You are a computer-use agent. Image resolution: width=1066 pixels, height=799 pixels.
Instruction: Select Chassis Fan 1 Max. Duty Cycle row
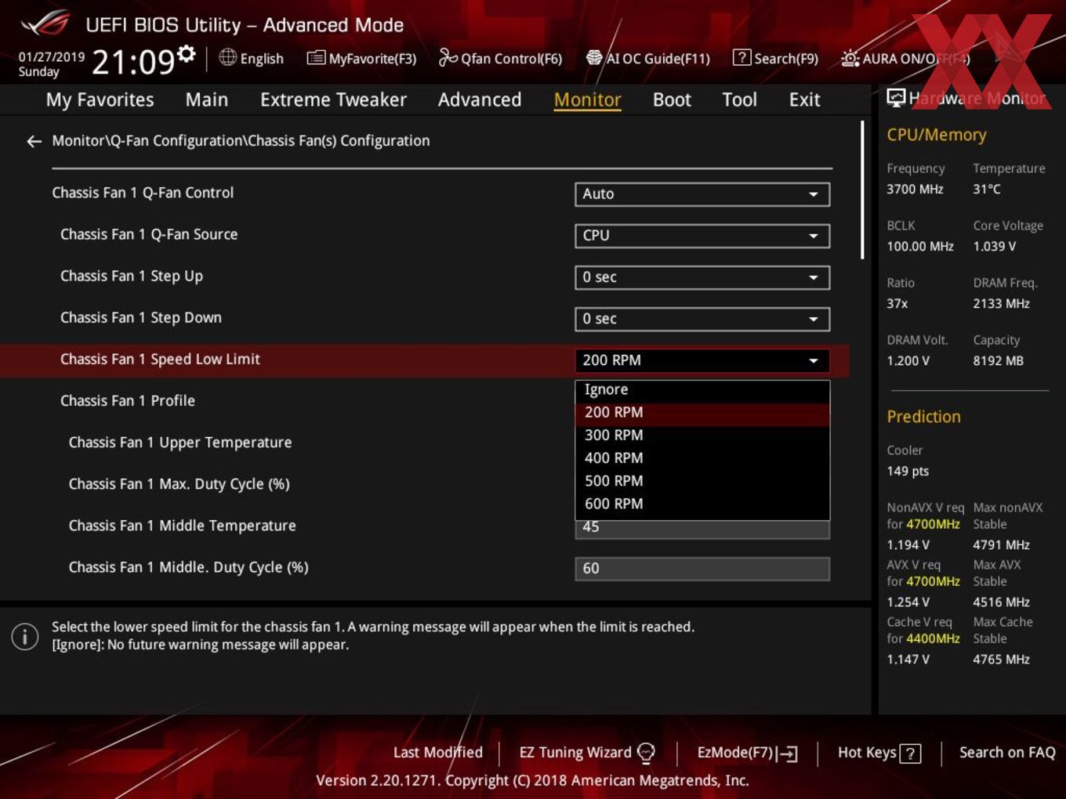pyautogui.click(x=179, y=484)
